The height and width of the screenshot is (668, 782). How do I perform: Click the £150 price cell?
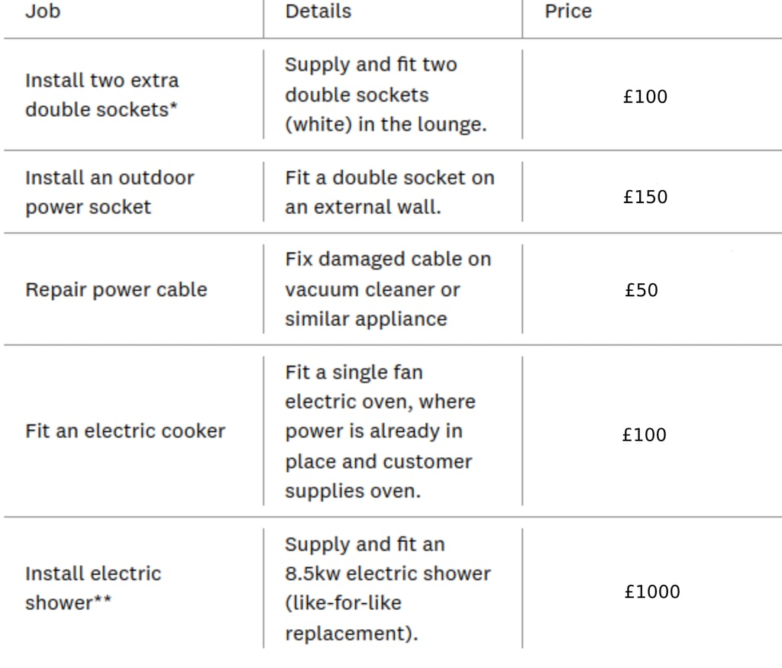pyautogui.click(x=645, y=197)
